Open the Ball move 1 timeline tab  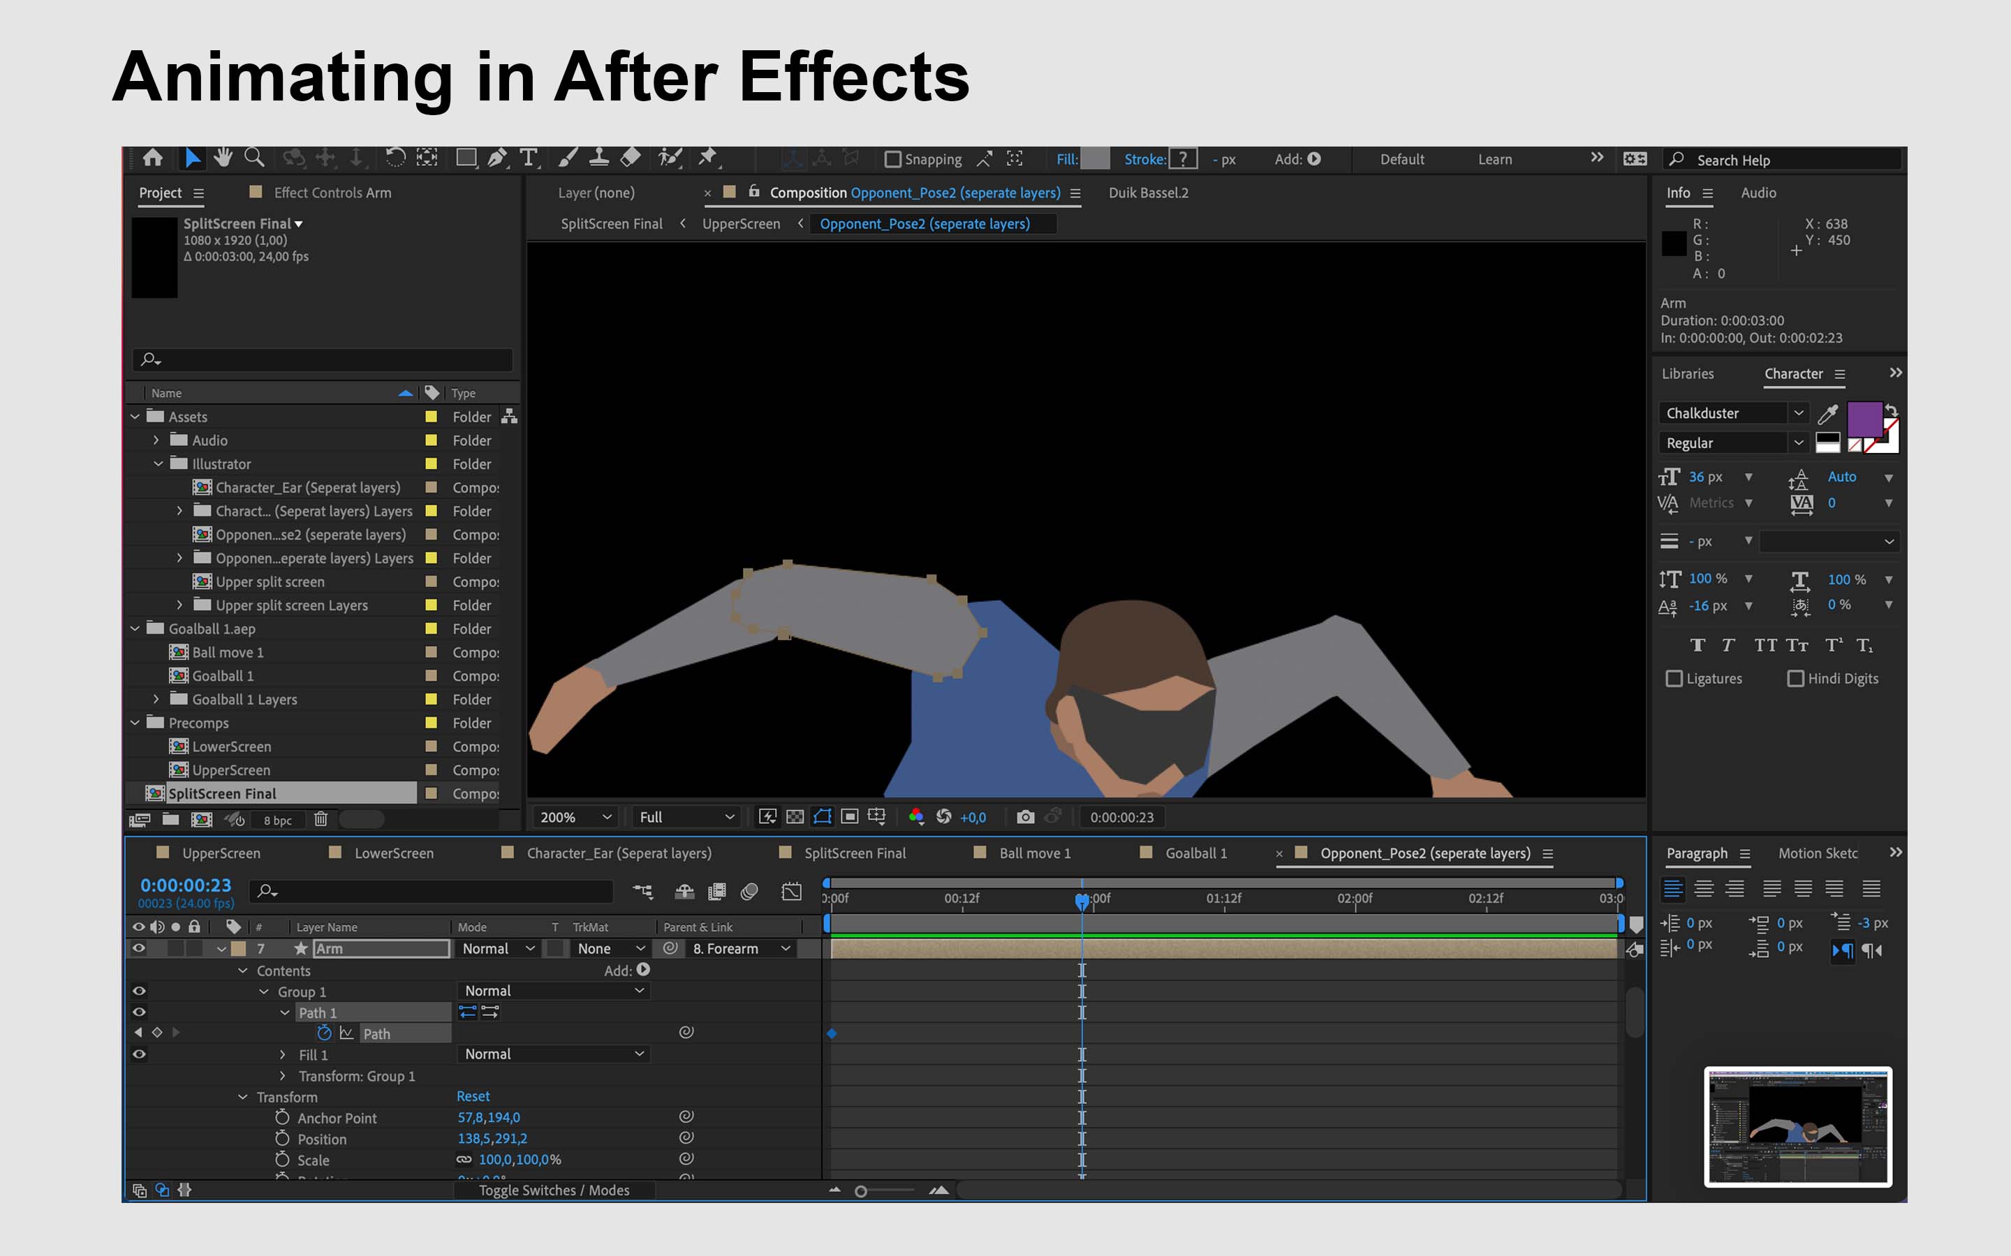(1035, 853)
